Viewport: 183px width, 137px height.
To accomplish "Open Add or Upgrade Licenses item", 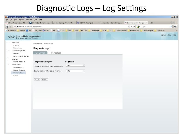I will coord(21,56).
